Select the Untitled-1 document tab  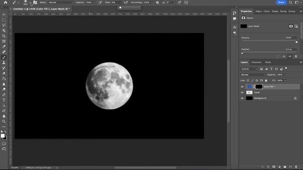[41, 9]
